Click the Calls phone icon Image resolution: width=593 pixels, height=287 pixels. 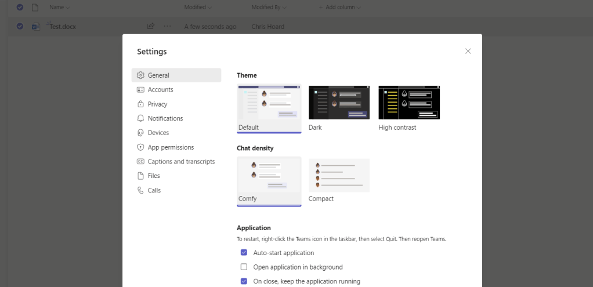140,190
